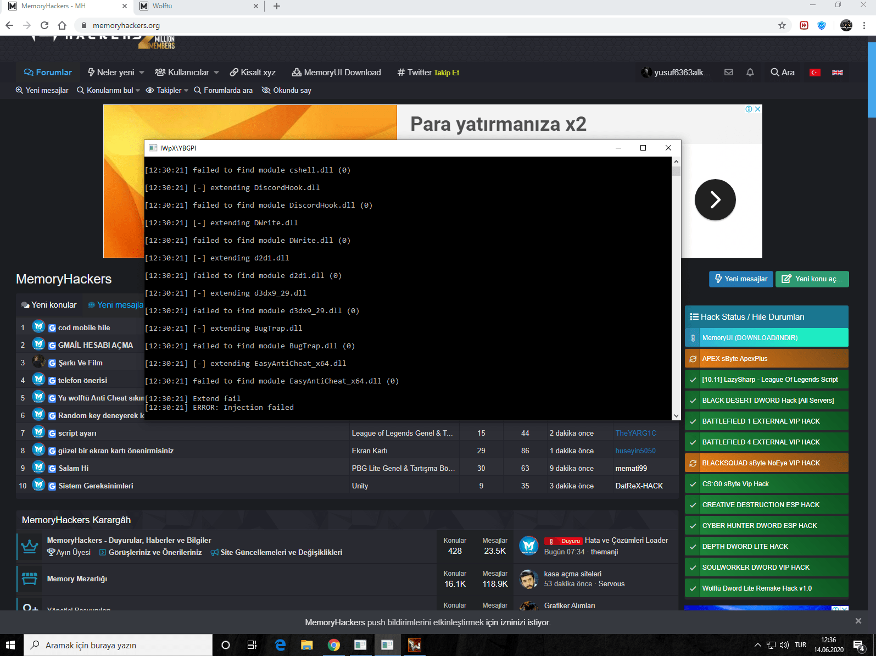Select the Yeni konular tab
Viewport: 876px width, 656px height.
point(49,305)
